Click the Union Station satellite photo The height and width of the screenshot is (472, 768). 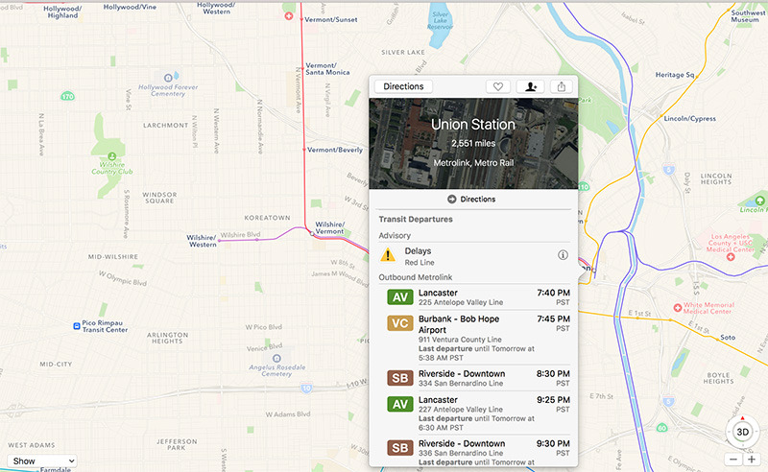[473, 144]
